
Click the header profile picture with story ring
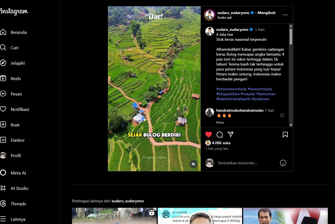210,15
